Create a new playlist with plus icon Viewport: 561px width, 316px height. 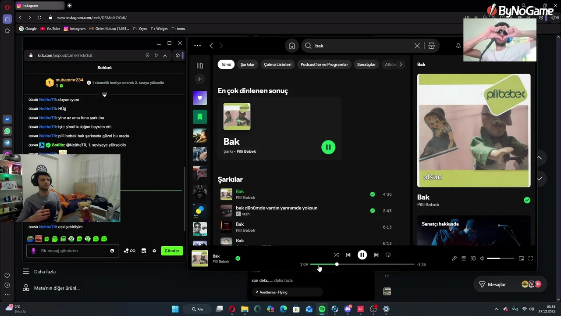point(200,79)
